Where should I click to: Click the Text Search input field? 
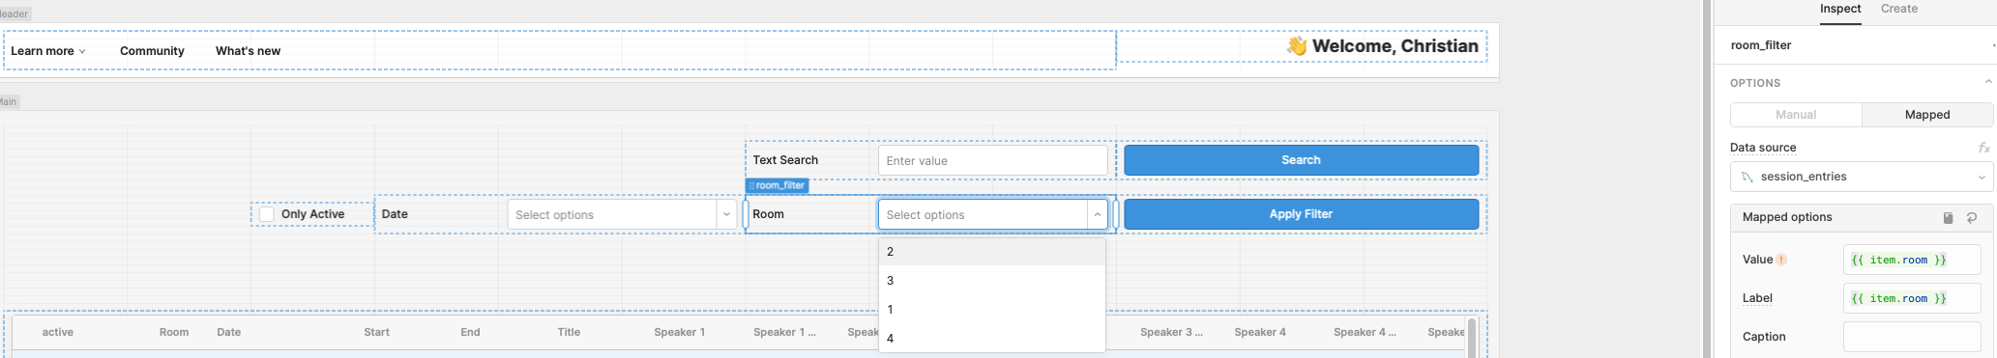992,160
